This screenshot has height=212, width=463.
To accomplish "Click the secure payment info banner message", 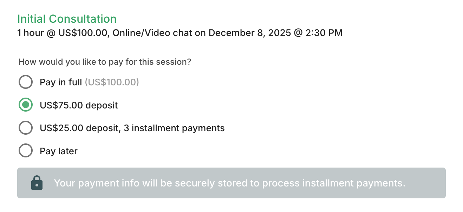I will click(x=229, y=183).
